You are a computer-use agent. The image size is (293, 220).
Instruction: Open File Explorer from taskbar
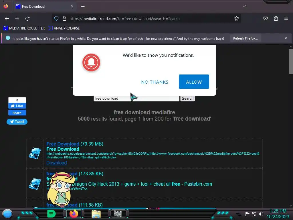pos(96,214)
